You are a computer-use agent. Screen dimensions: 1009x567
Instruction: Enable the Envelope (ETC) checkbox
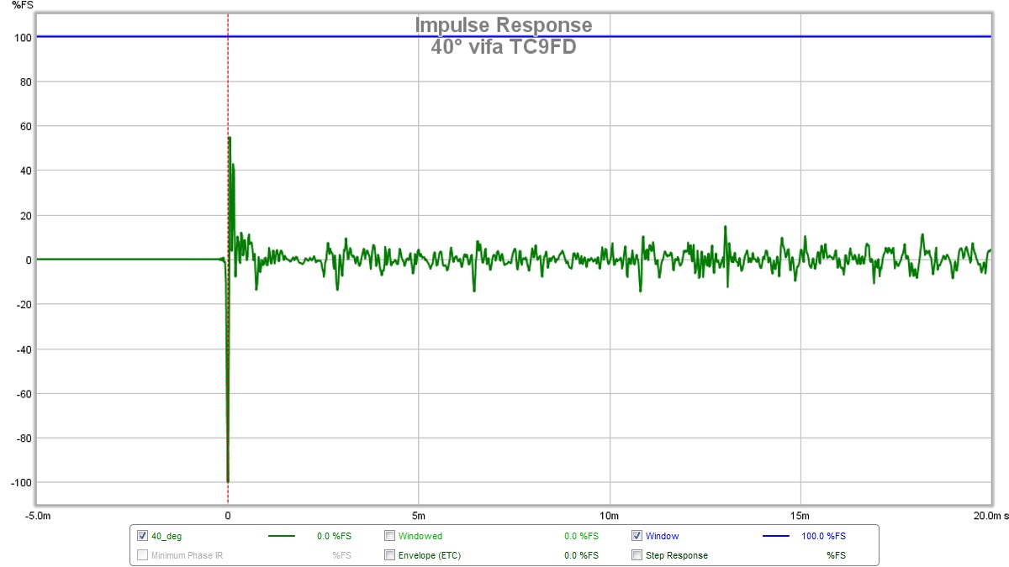click(389, 555)
